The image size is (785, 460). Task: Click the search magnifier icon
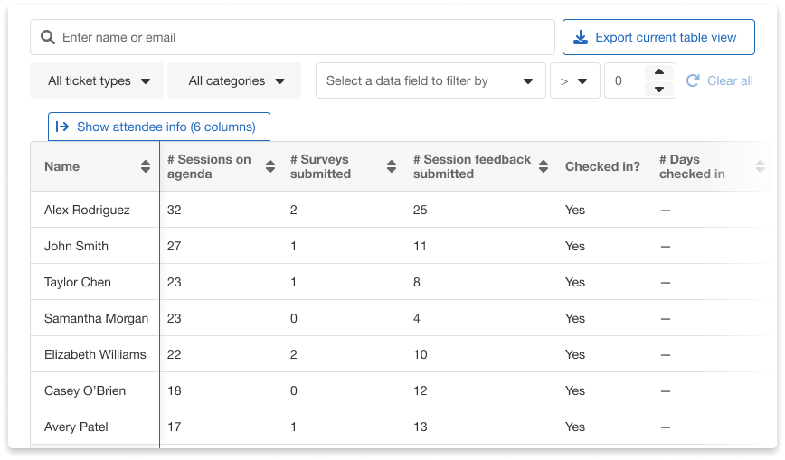[x=48, y=38]
